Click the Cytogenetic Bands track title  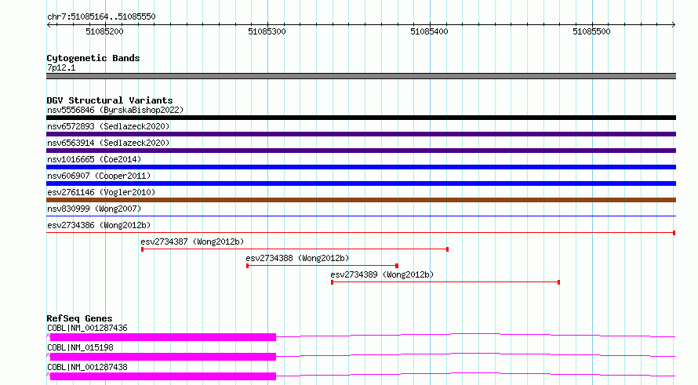click(93, 58)
